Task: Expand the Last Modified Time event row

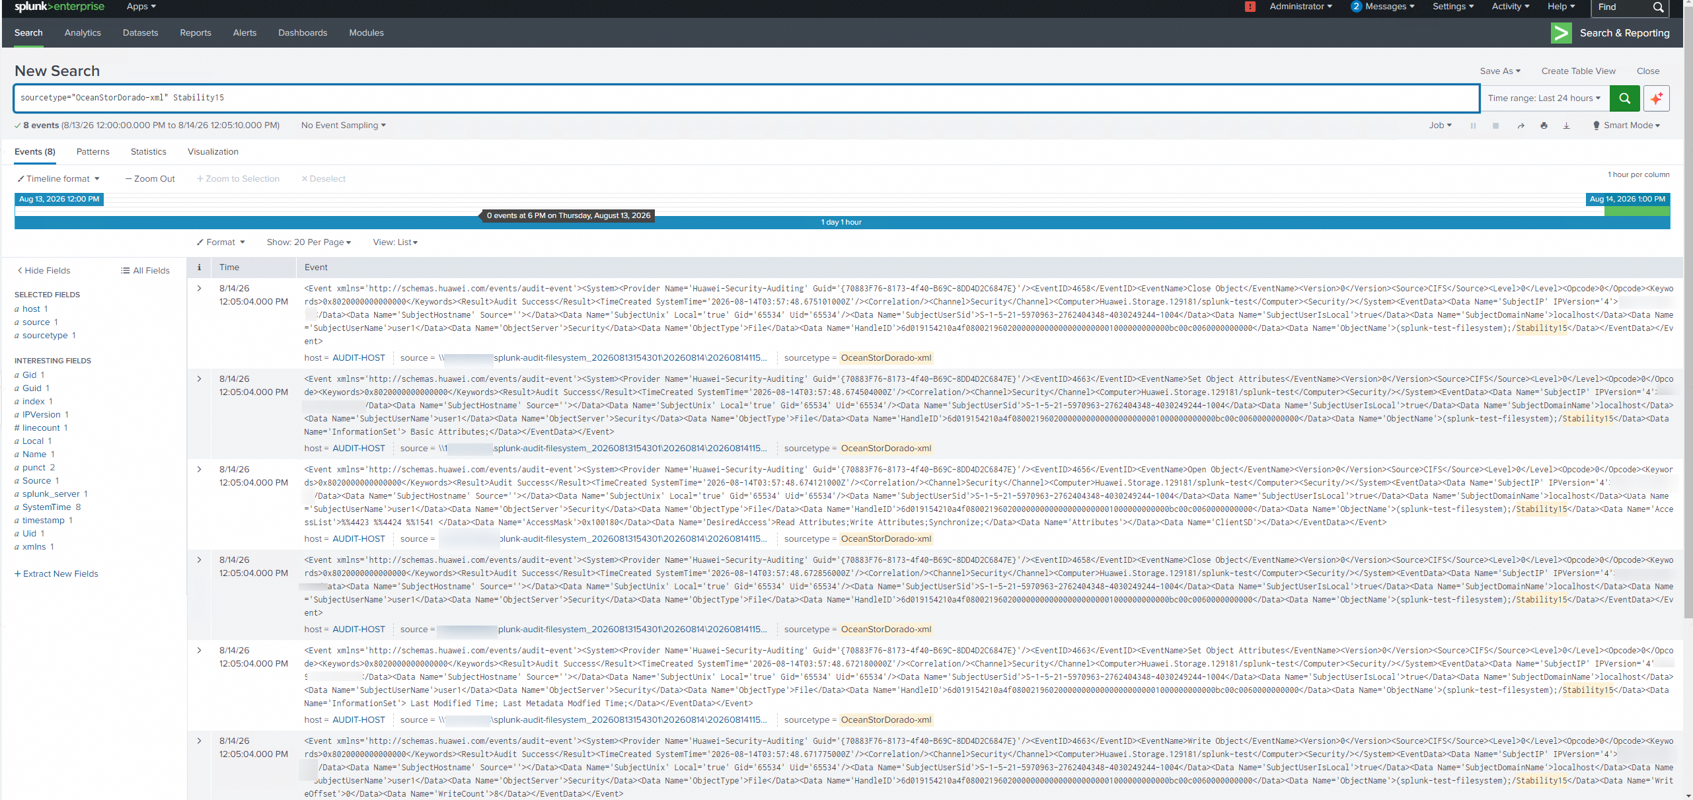Action: coord(199,651)
